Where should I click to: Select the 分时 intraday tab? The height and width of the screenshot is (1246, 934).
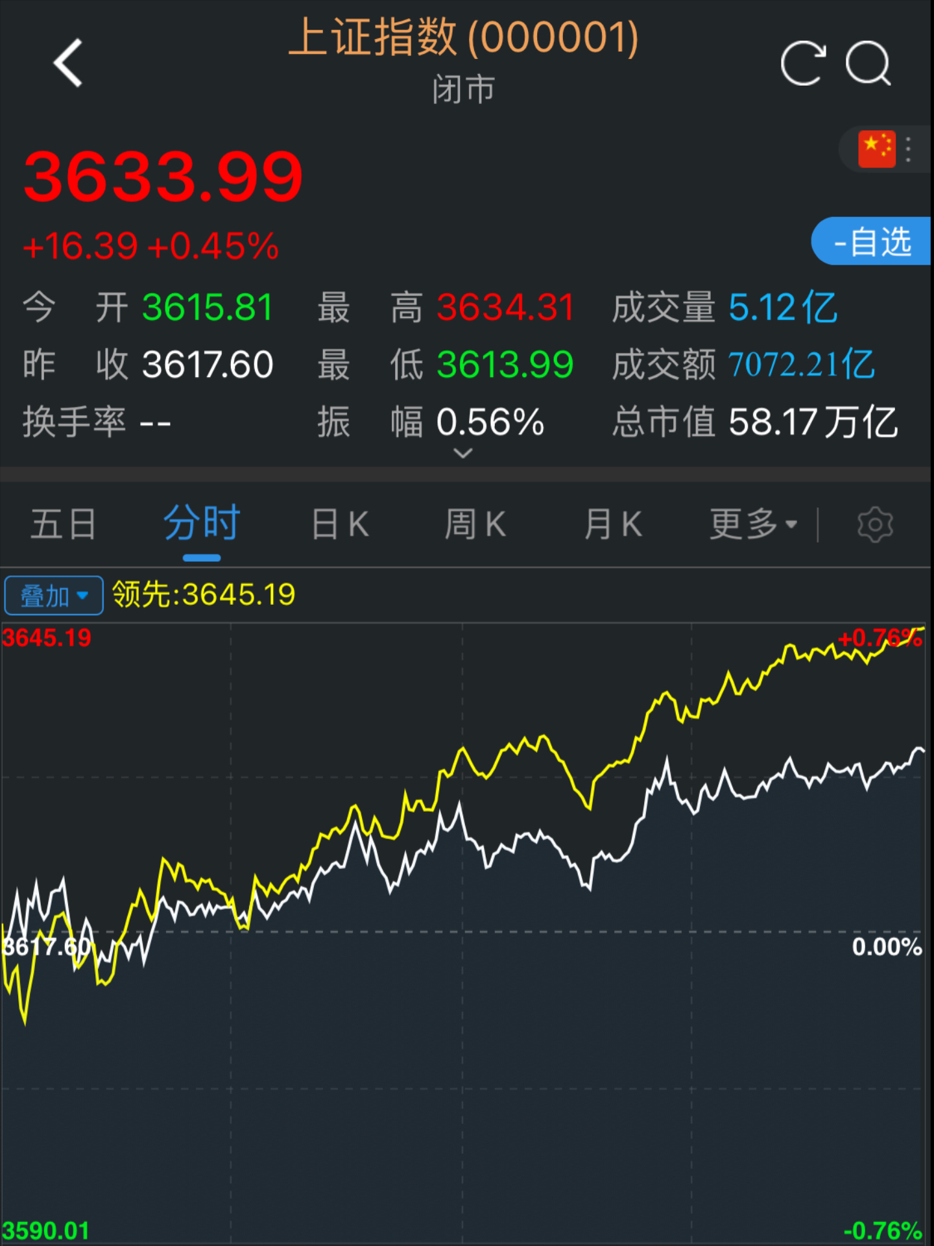point(202,523)
